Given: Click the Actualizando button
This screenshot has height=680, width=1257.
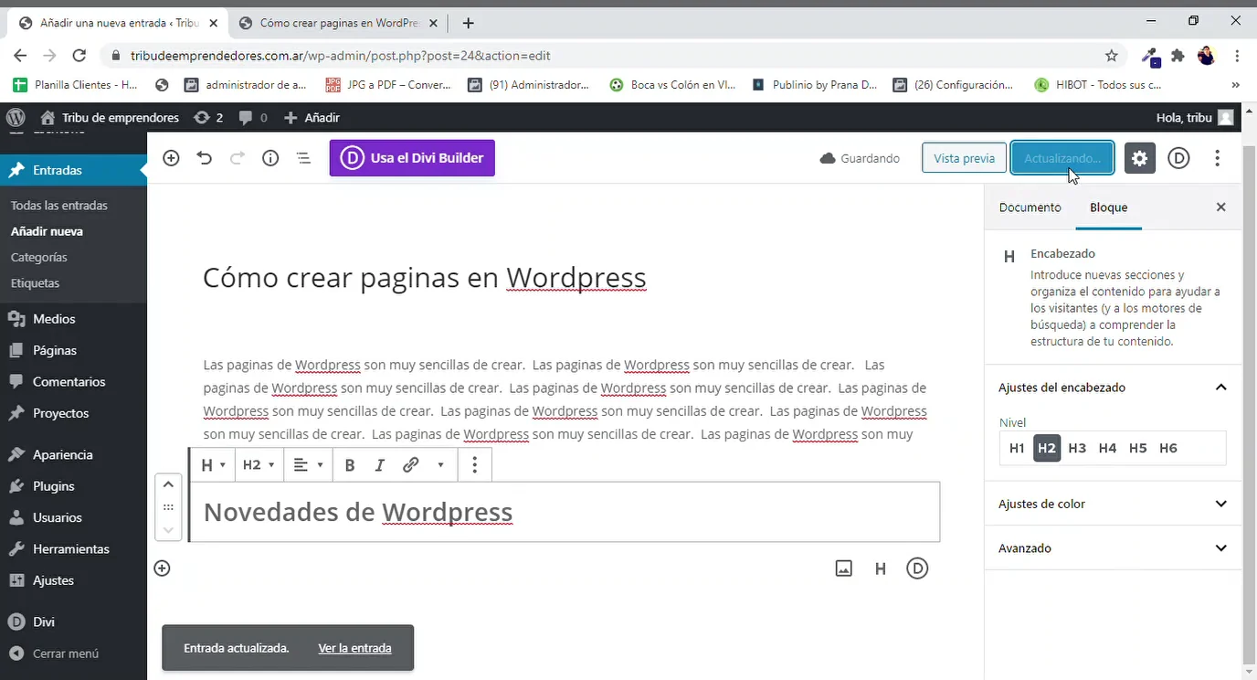Looking at the screenshot, I should (x=1062, y=158).
